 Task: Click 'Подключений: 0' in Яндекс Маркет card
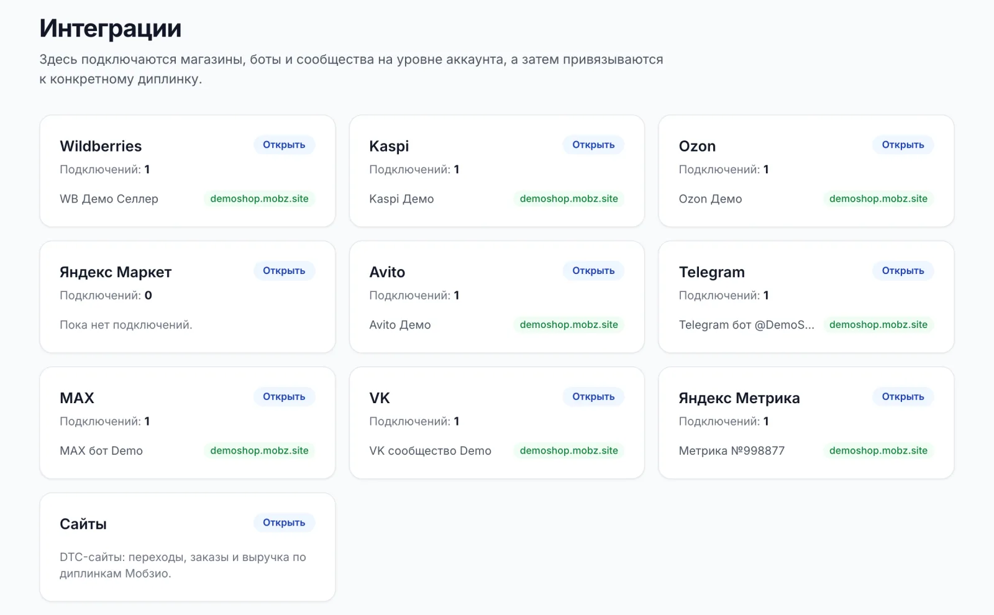click(x=106, y=296)
